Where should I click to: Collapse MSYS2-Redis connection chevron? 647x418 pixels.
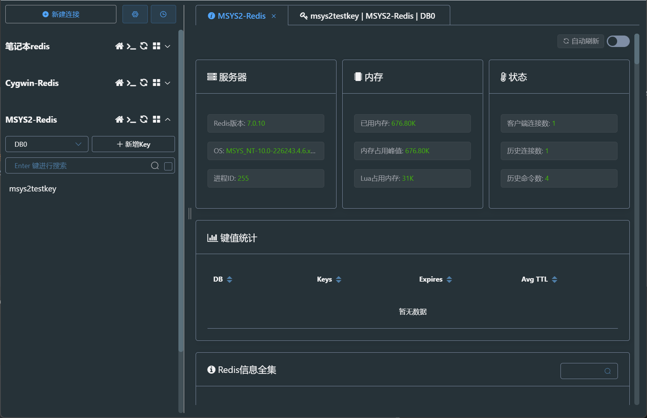click(168, 120)
